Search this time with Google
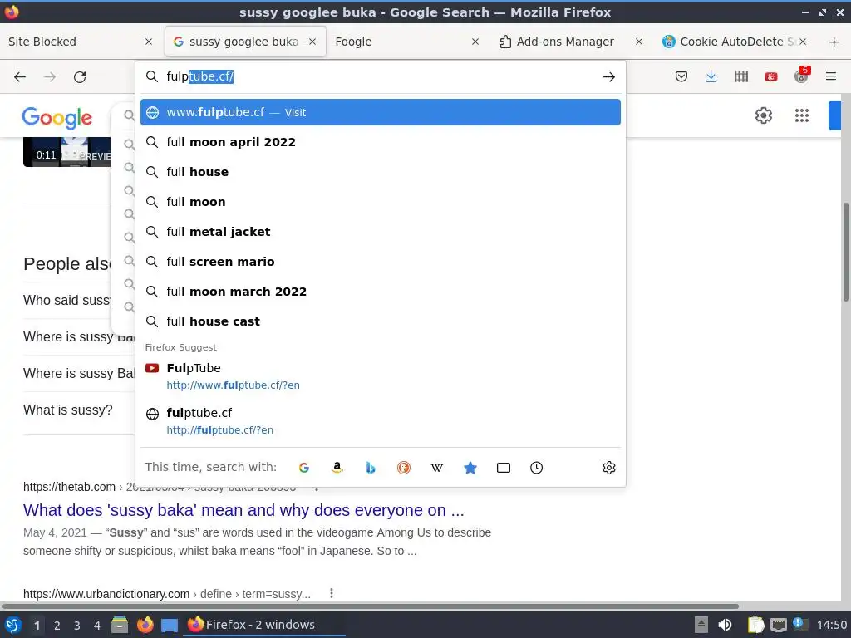Screen dimensions: 851x638 [x=304, y=468]
